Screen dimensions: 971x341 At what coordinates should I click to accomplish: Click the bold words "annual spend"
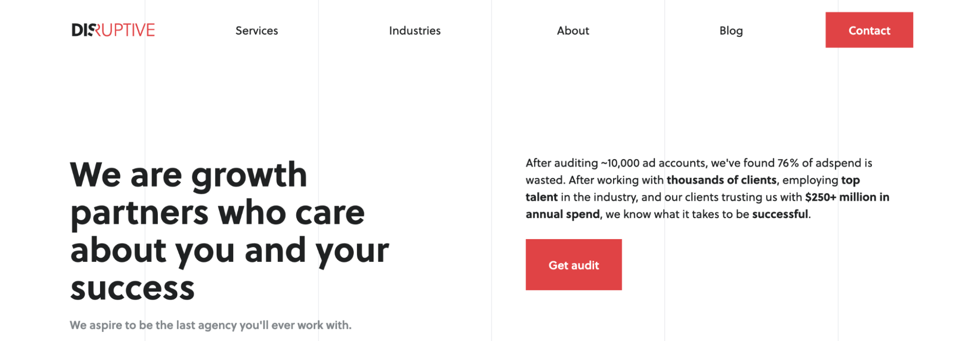tap(562, 214)
